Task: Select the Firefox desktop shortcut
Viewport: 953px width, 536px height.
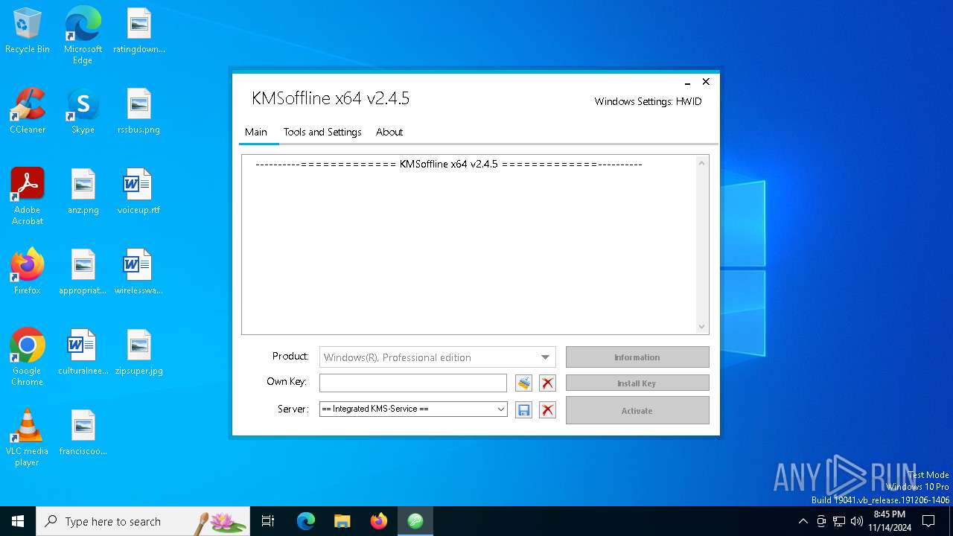Action: (x=28, y=272)
